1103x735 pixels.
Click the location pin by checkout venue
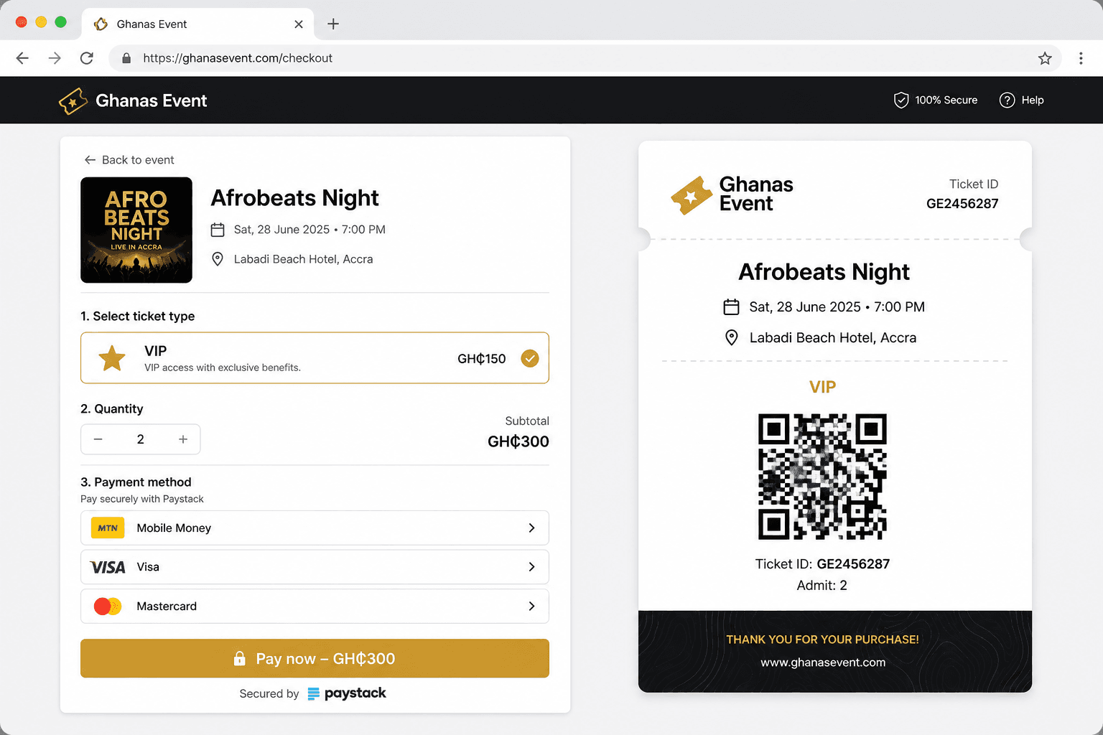(218, 259)
